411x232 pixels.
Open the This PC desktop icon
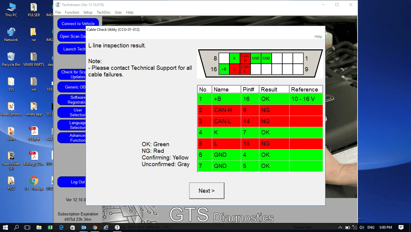[x=11, y=9]
